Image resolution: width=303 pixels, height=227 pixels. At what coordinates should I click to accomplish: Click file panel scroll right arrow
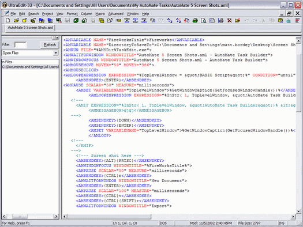click(56, 216)
